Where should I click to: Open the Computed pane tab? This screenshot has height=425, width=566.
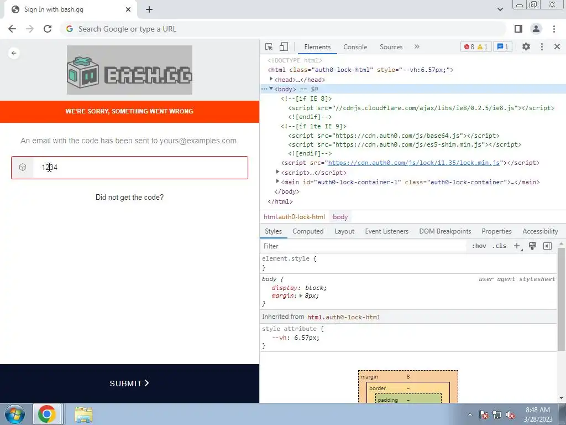pos(308,231)
